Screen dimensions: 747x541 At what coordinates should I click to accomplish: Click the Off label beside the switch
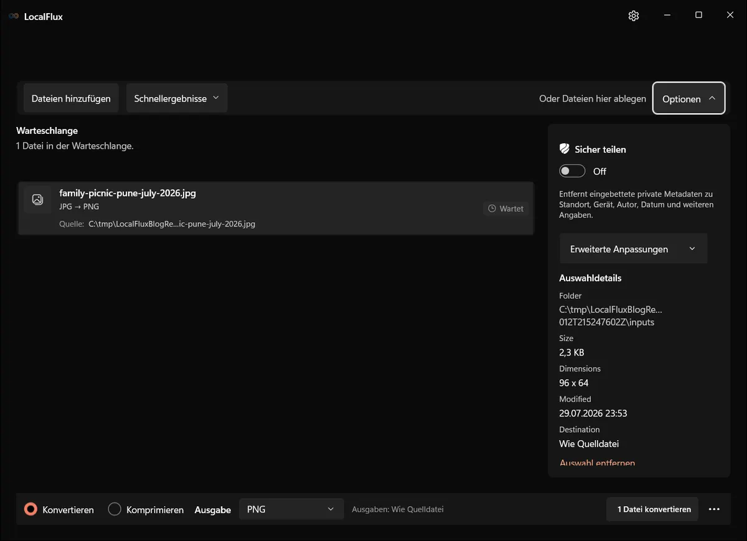point(599,171)
